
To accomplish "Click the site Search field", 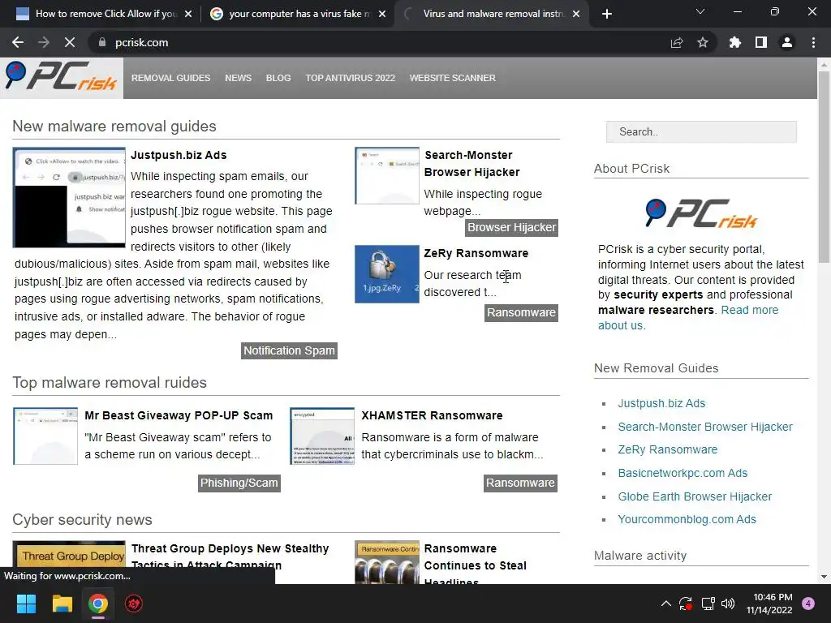I will pos(701,132).
